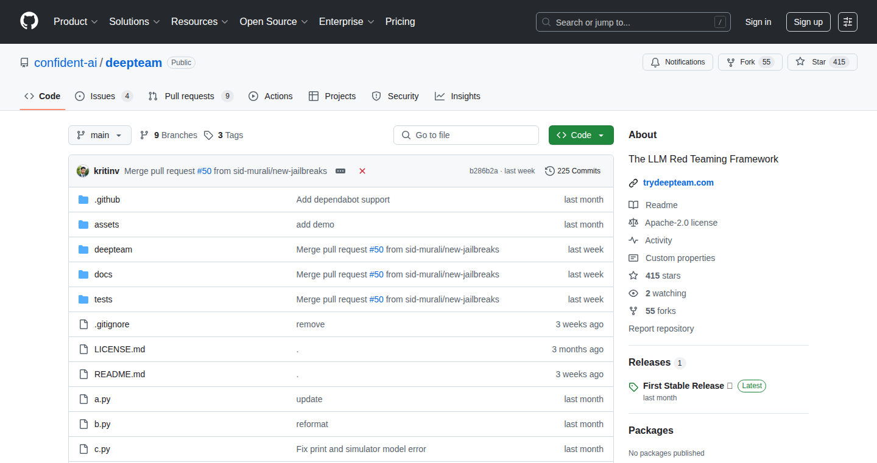Open the Security tab
This screenshot has height=463, width=877.
[395, 96]
